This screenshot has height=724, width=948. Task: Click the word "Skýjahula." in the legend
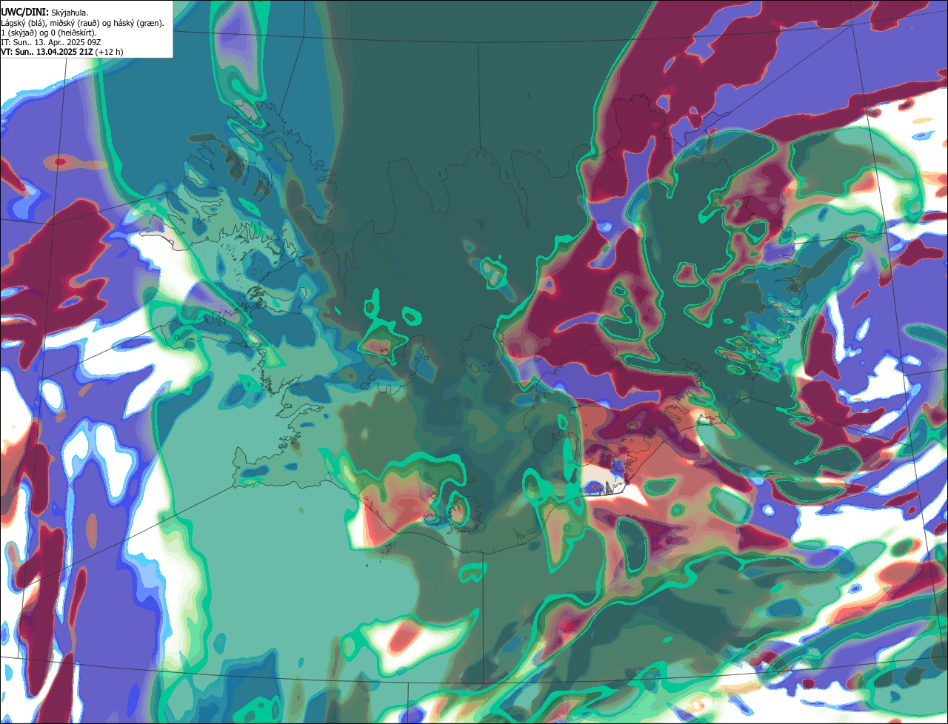[70, 13]
